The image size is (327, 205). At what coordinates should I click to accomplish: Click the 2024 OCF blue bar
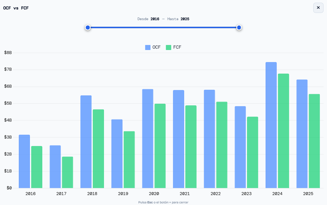pos(271,125)
